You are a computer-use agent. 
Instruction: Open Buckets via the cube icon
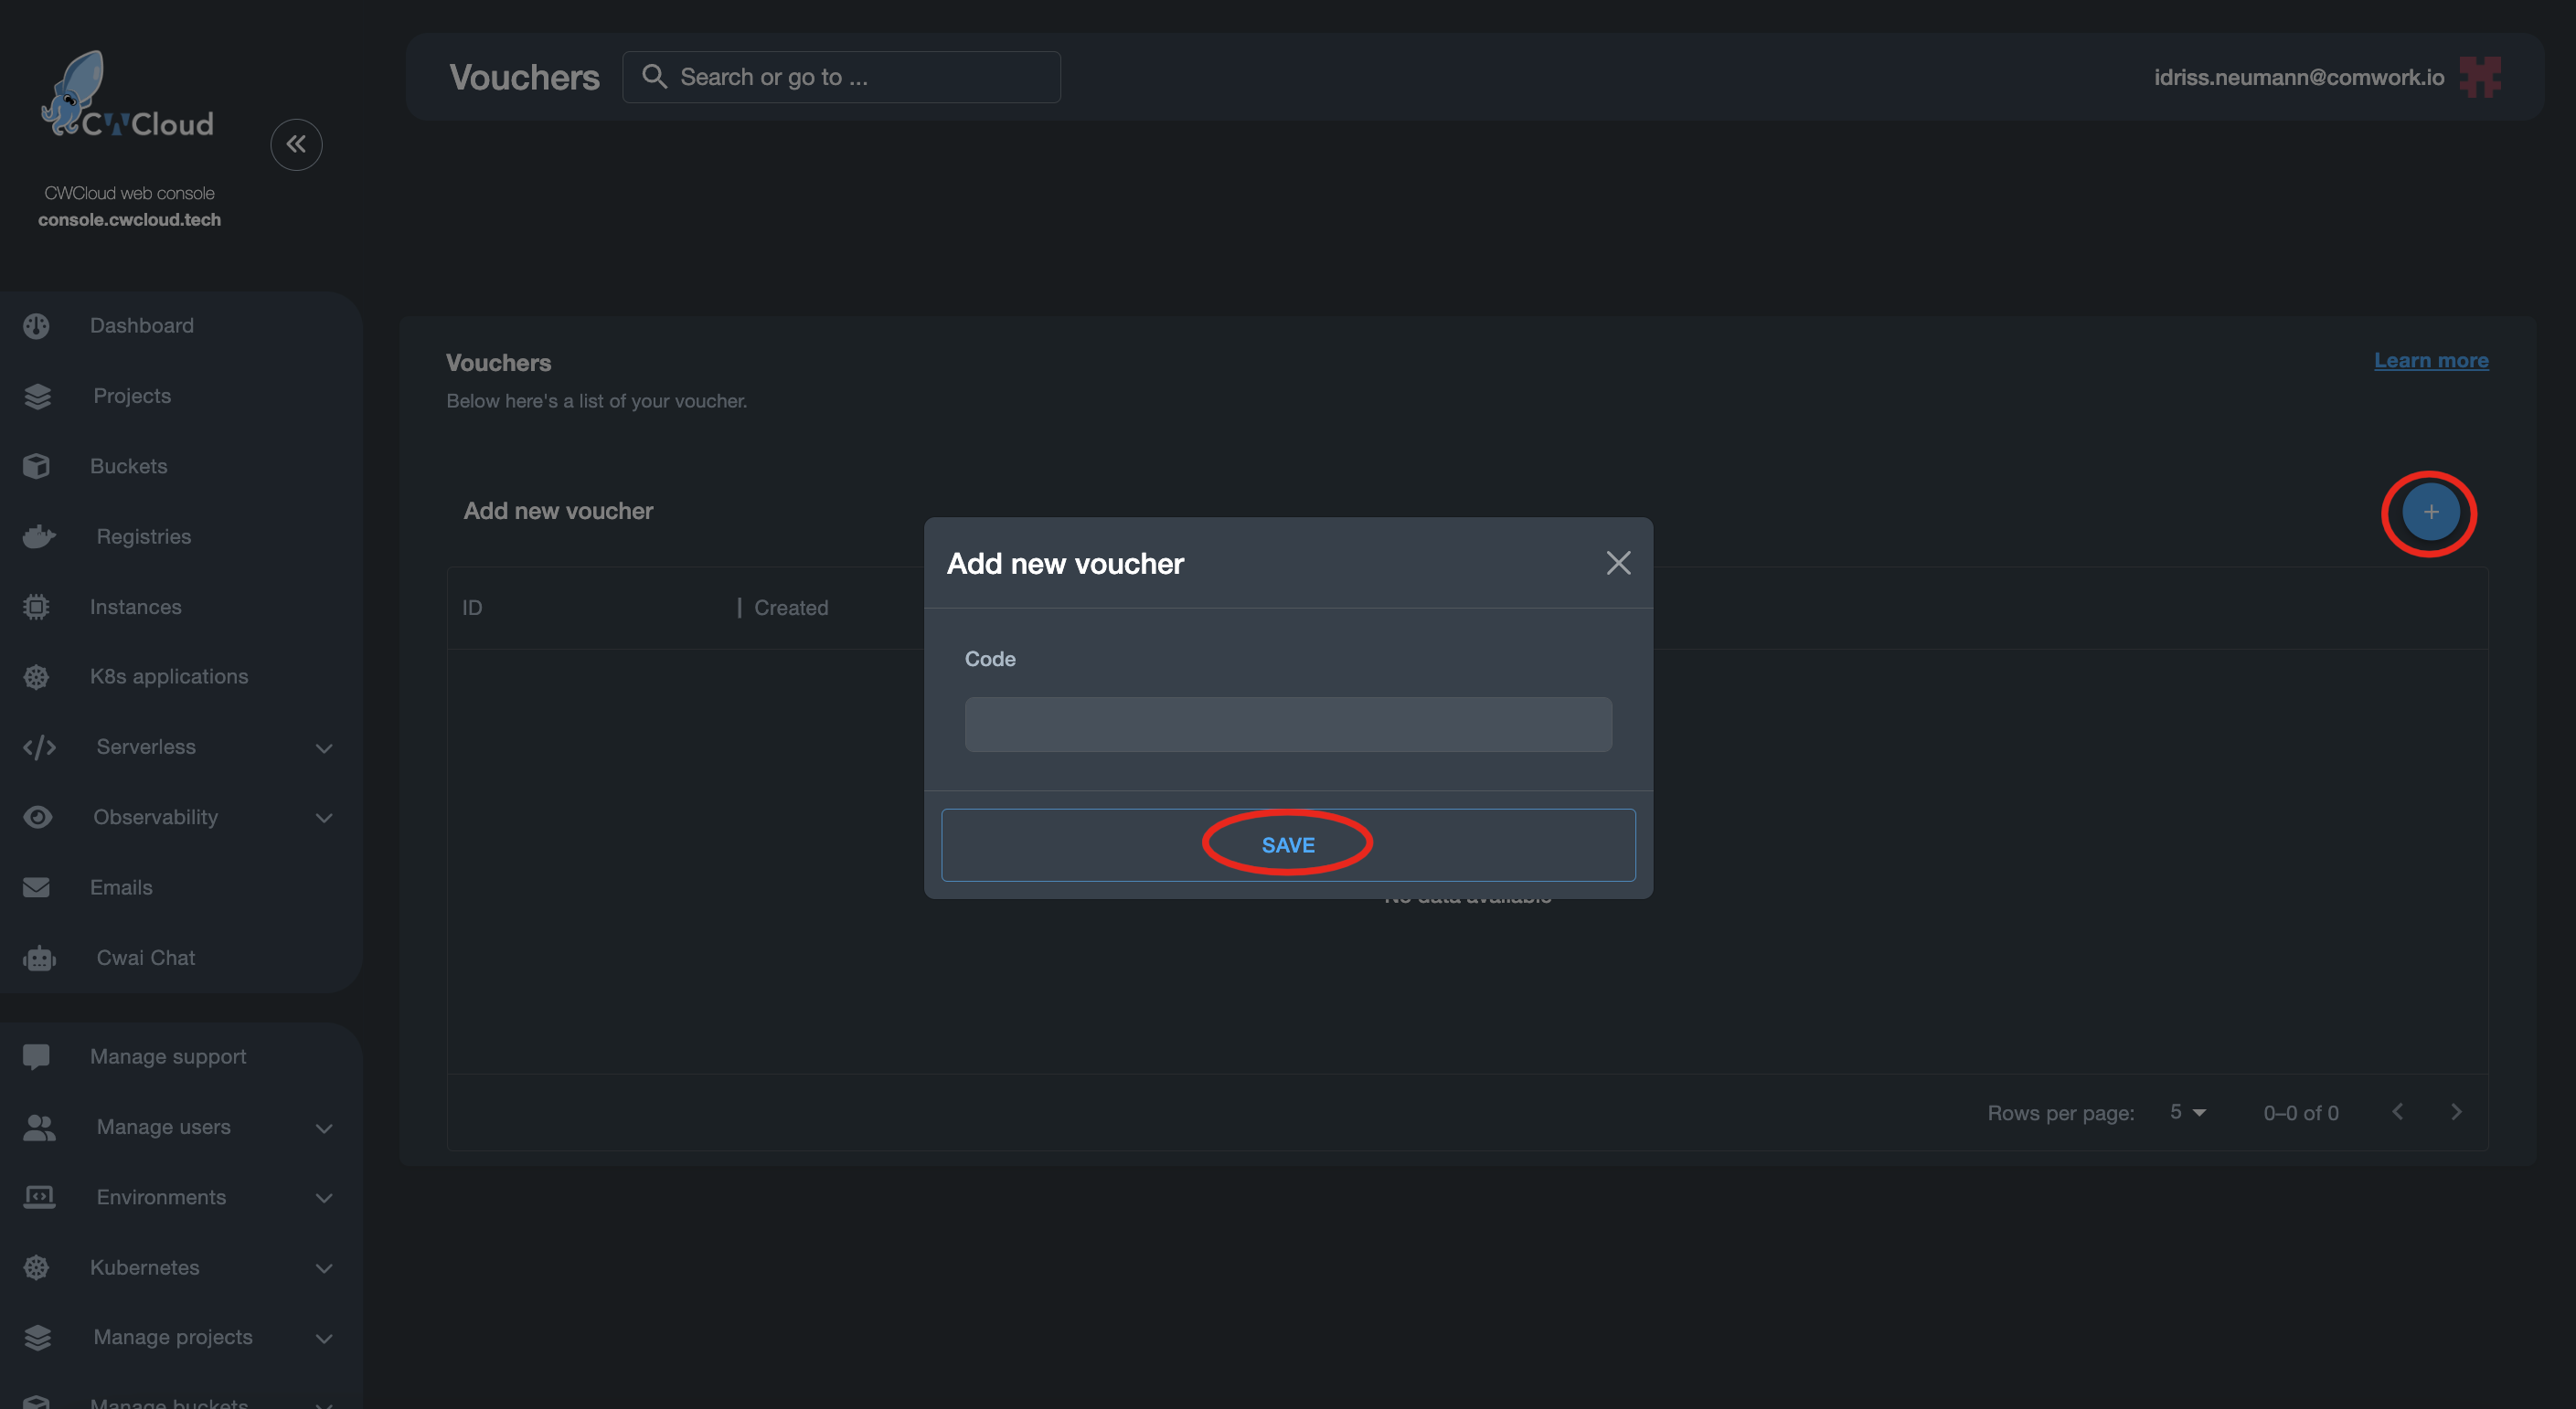[36, 467]
